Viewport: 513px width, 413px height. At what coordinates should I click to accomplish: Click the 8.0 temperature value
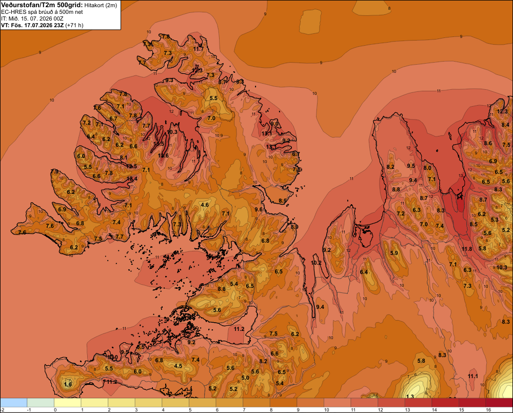pyautogui.click(x=427, y=168)
